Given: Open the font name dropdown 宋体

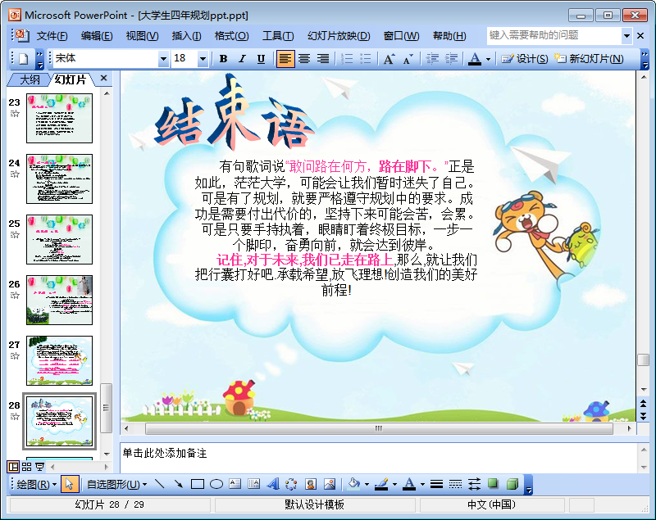Looking at the screenshot, I should 163,59.
